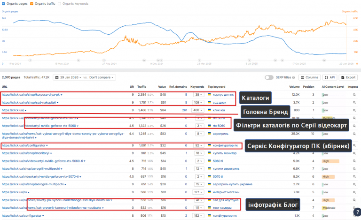
Task: Expand keywords dropdown showing 152
Action: point(198,216)
